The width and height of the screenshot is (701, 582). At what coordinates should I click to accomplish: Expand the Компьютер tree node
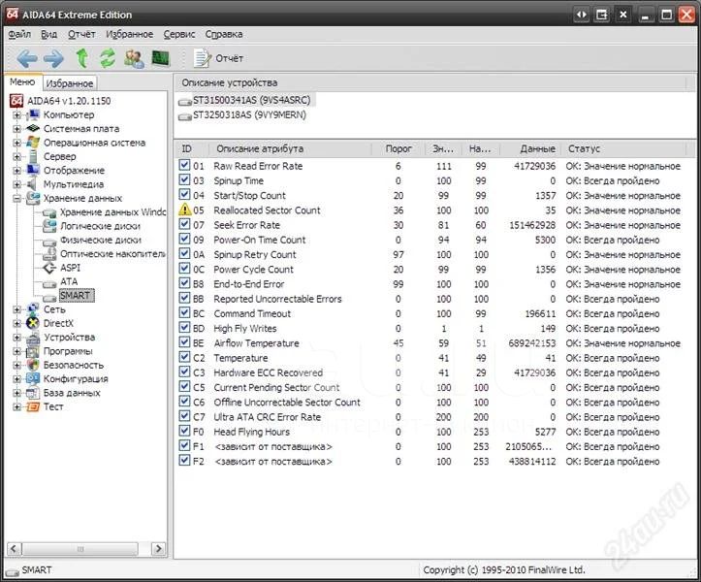[x=16, y=115]
